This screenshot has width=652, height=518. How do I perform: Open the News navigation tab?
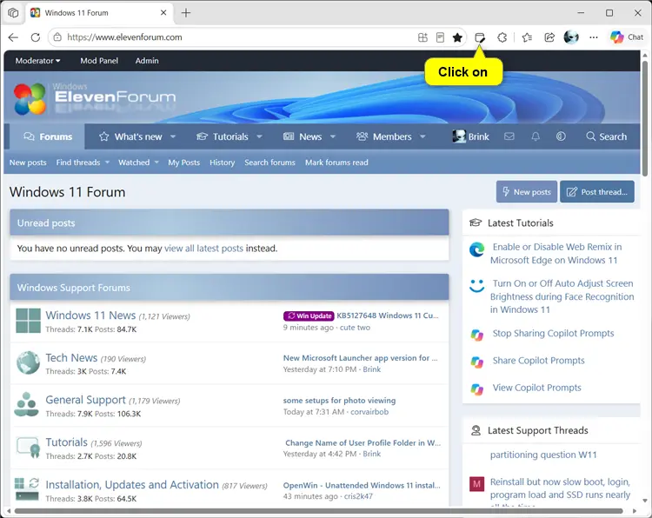(303, 136)
